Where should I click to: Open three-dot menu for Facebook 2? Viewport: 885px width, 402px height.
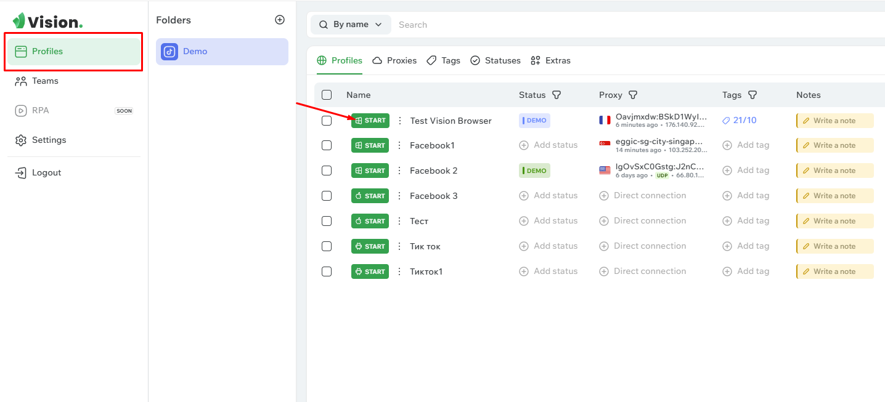point(400,171)
